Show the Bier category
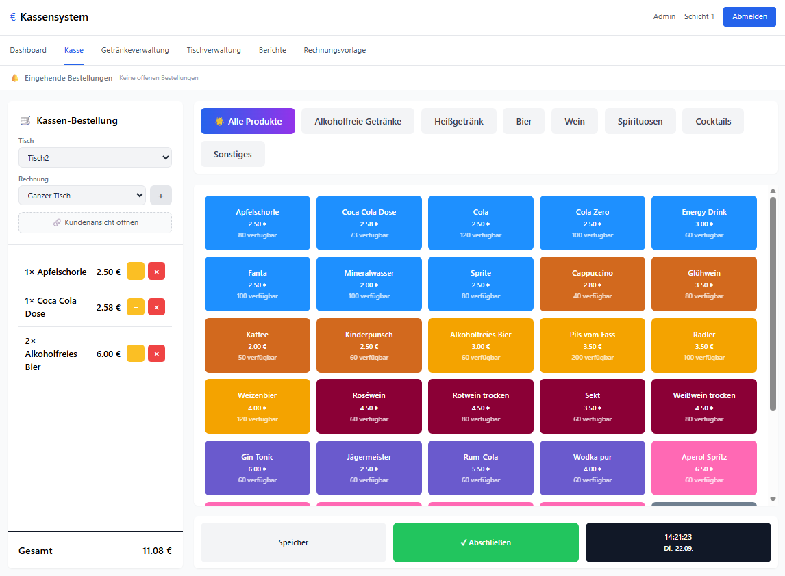Screen dimensions: 785x576 523,121
